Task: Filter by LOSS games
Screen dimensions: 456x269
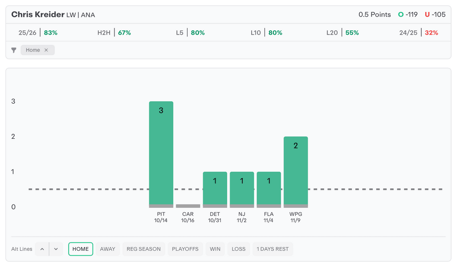Action: tap(239, 249)
